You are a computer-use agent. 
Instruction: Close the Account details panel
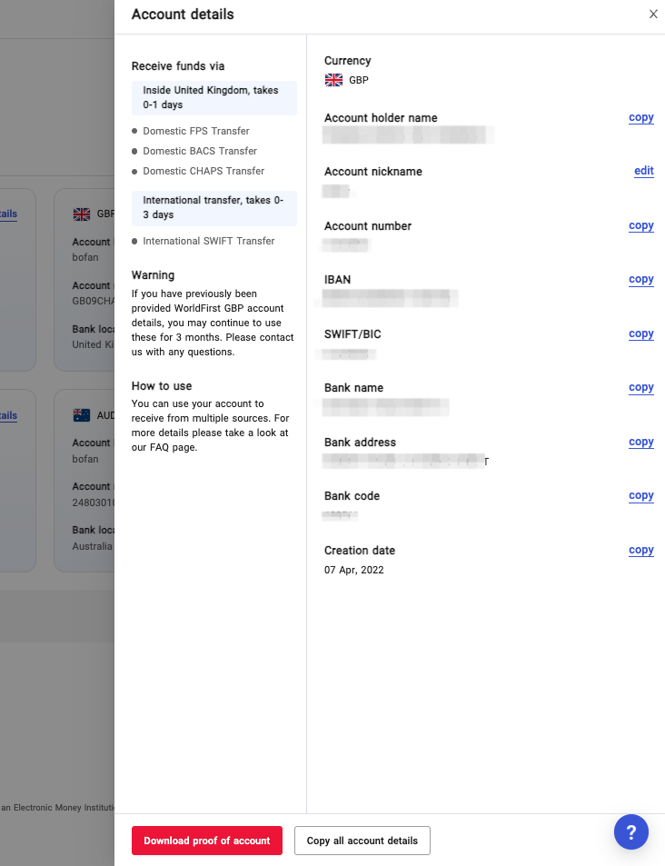click(x=653, y=15)
